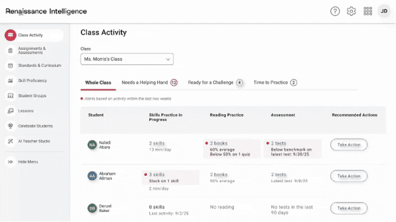Image resolution: width=396 pixels, height=222 pixels.
Task: Click Denzel Baker's DB avatar
Action: (92, 208)
